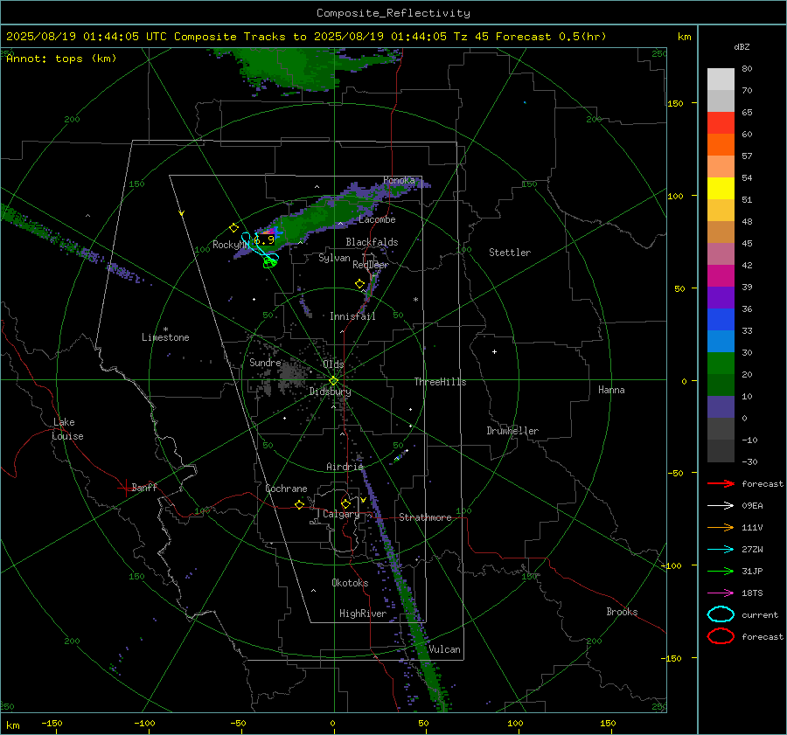Click the Strathmore label
The width and height of the screenshot is (787, 735).
(x=425, y=517)
